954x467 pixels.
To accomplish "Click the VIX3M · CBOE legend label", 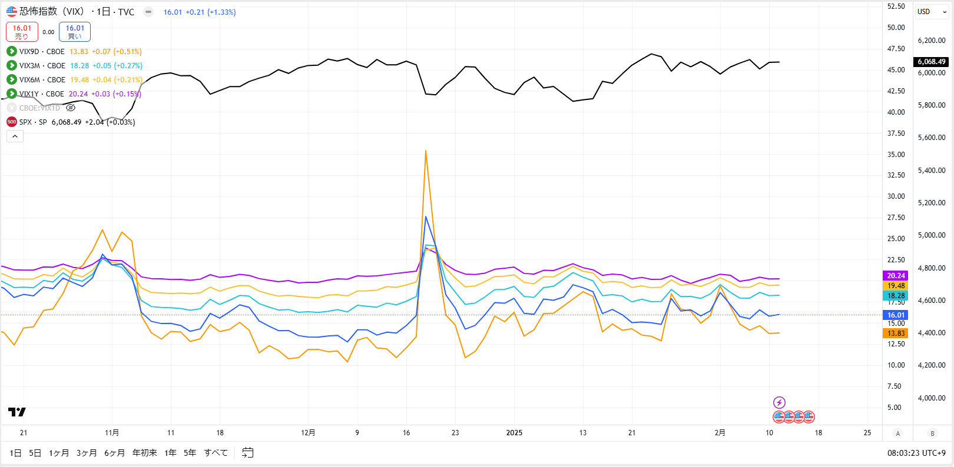I will (42, 66).
